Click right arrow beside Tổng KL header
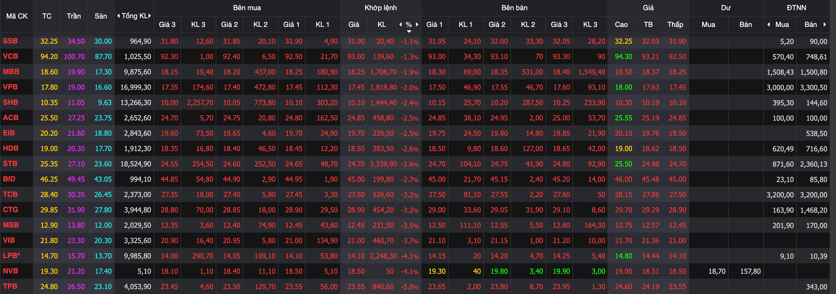Viewport: 836px width, 294px height. 149,16
